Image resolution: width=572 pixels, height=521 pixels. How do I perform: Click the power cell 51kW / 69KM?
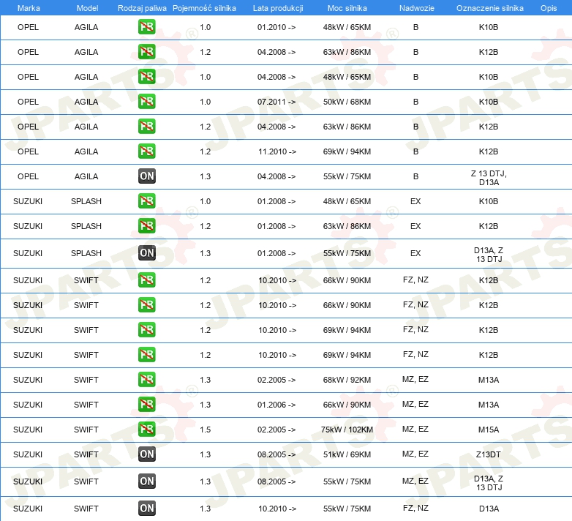pos(347,454)
